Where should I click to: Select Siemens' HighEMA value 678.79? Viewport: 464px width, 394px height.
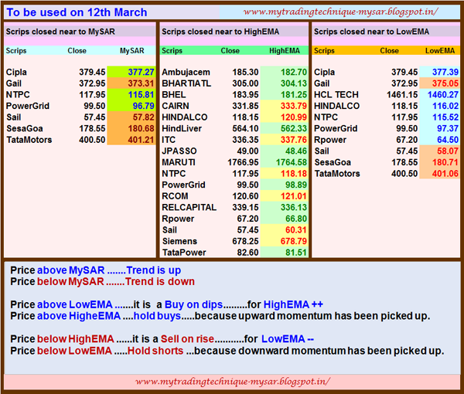coord(294,241)
